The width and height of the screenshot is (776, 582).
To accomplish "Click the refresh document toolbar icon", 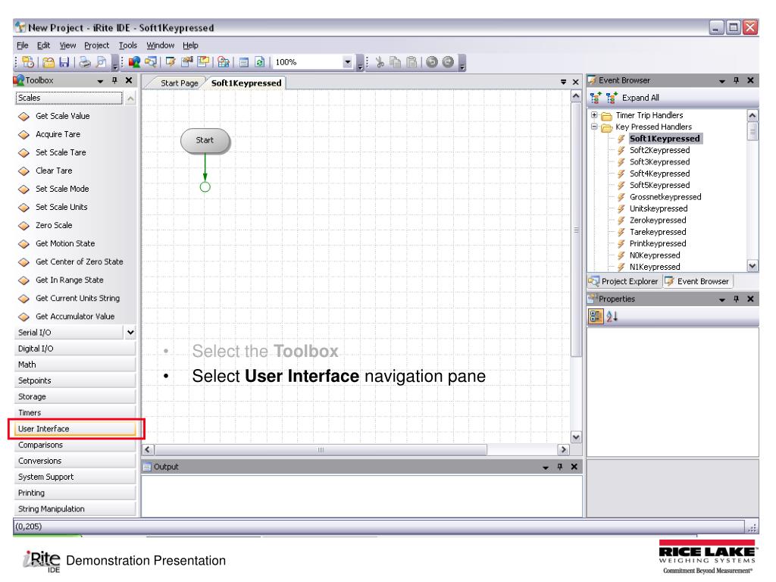I will point(260,62).
